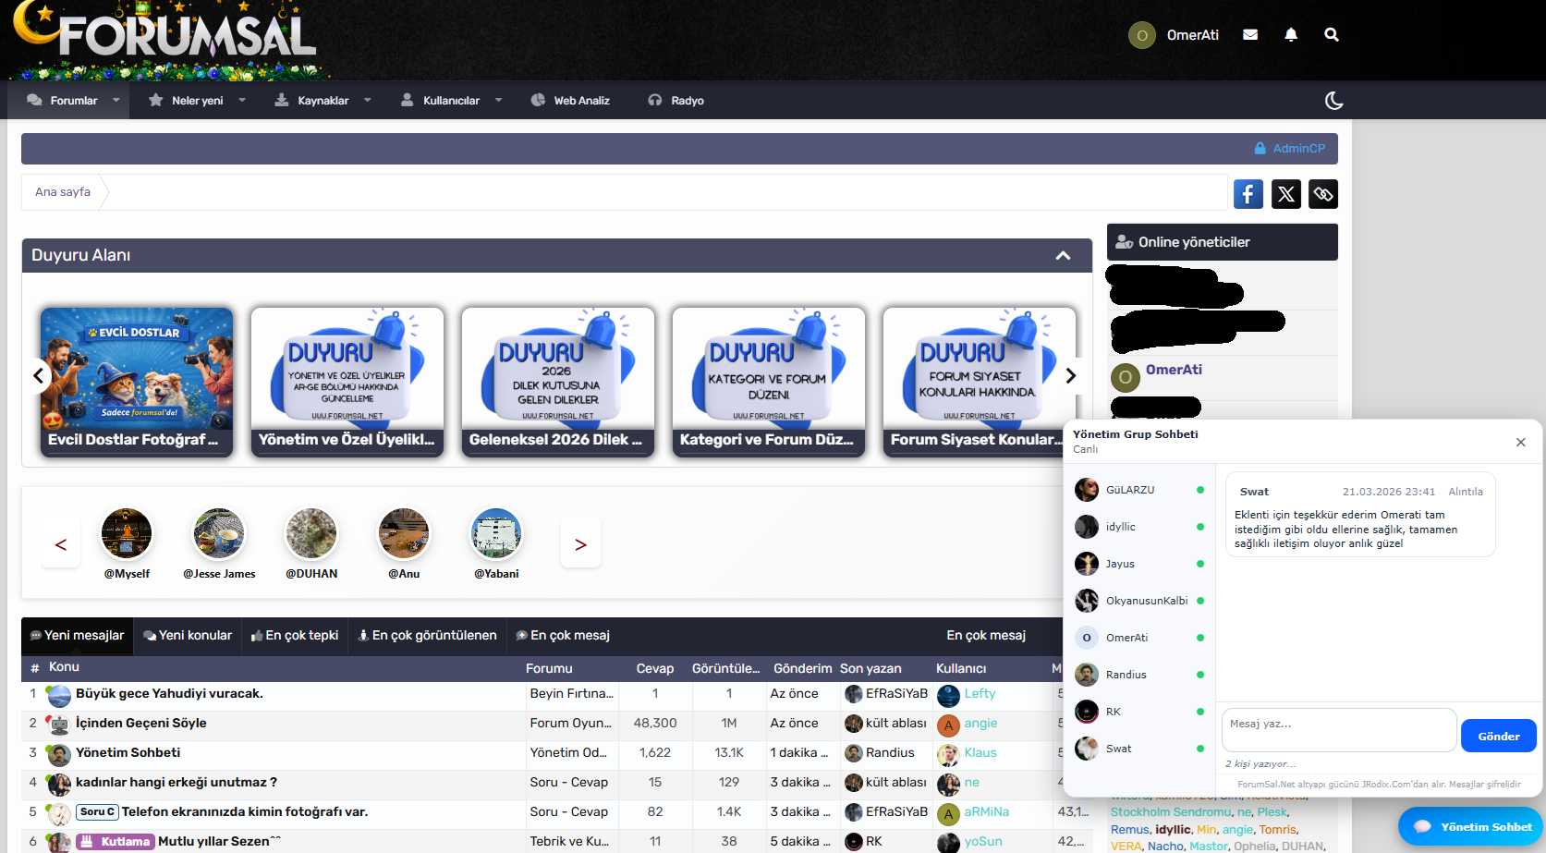1546x853 pixels.
Task: Open Forumlar navigation item
Action: (62, 101)
